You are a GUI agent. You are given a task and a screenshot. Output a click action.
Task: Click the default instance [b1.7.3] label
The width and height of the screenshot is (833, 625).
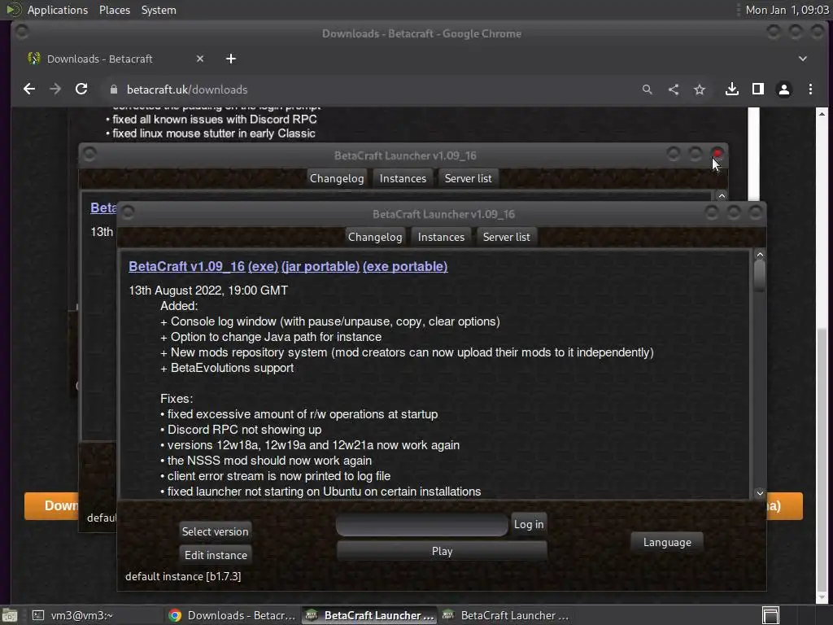[183, 577]
